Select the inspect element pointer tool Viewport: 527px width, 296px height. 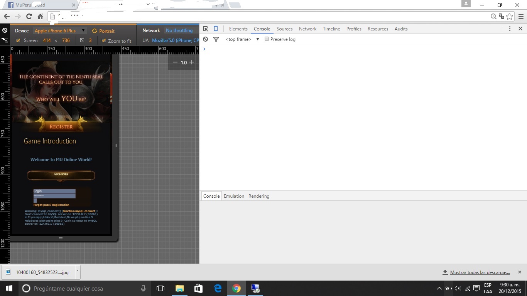(205, 29)
